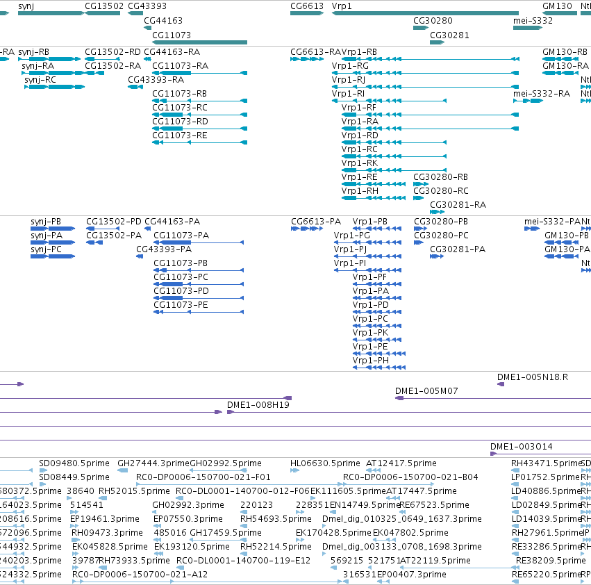Click the Vrp1 gene bar
This screenshot has width=591, height=585.
point(425,13)
